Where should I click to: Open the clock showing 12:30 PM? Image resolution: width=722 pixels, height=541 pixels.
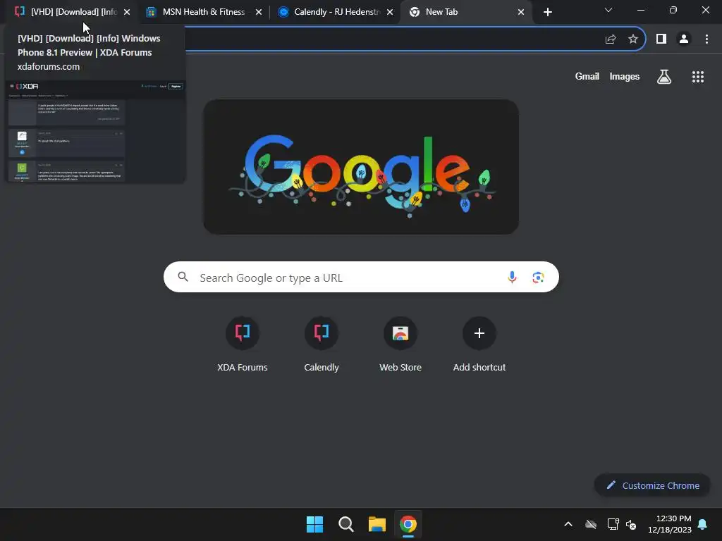tap(670, 524)
